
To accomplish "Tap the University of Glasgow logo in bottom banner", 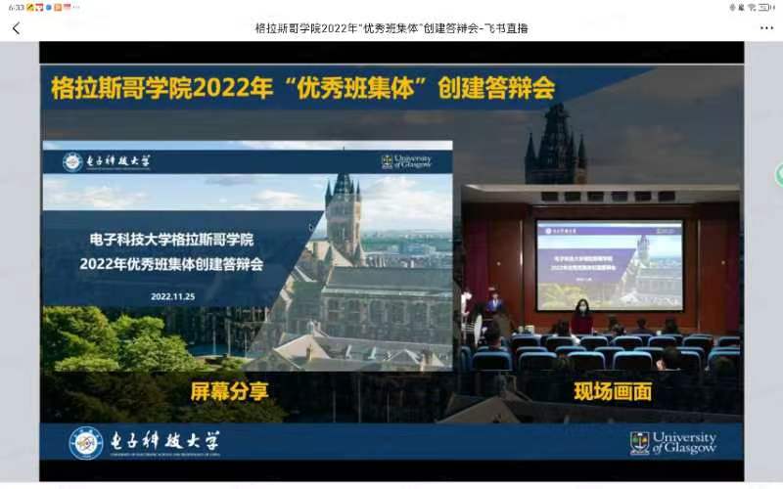I will click(673, 443).
